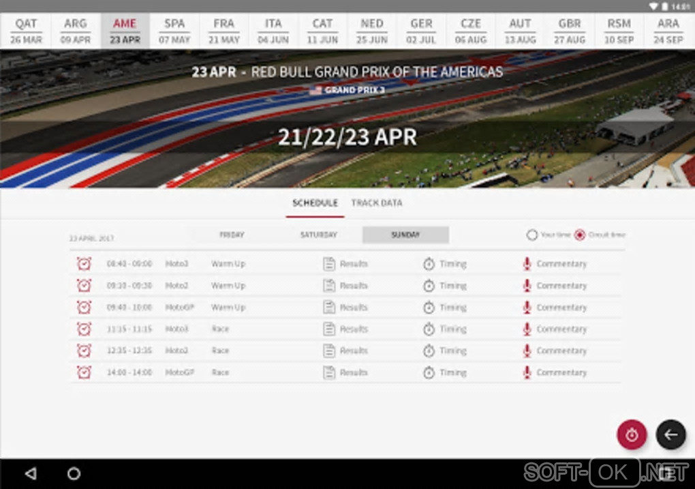Select the NED 25 JUN race
This screenshot has height=489, width=695.
[372, 31]
